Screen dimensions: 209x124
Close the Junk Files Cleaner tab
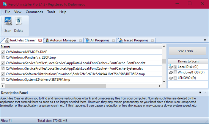pos(40,40)
